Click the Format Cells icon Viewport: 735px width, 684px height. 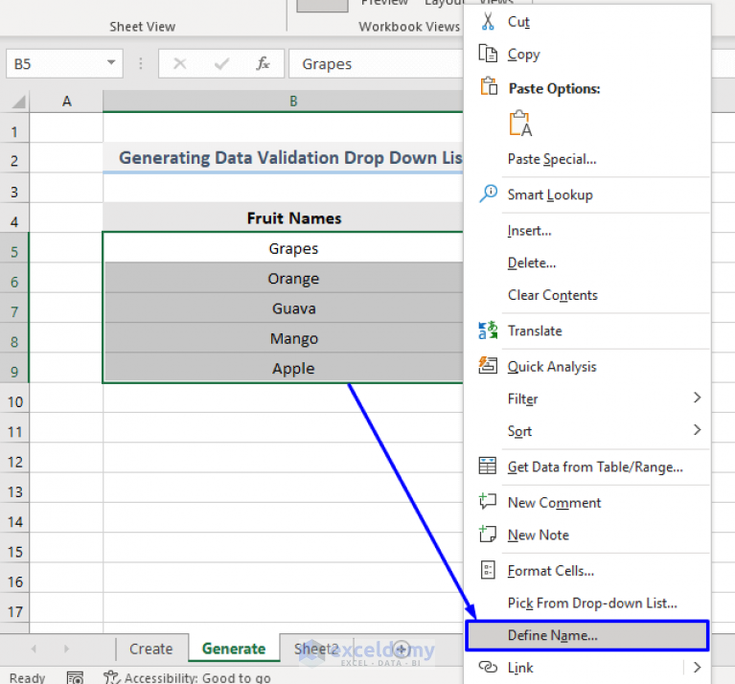tap(488, 570)
